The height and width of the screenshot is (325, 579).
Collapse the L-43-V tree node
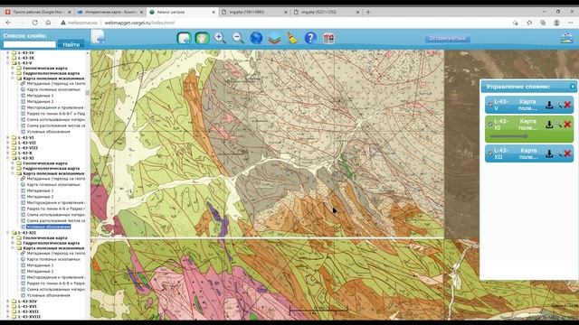[8, 63]
